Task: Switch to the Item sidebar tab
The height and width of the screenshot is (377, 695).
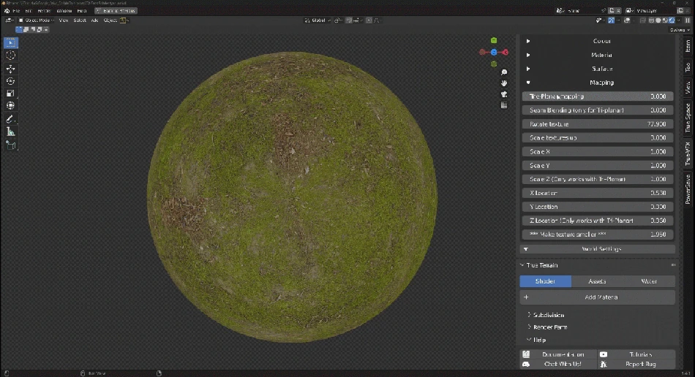Action: [688, 45]
